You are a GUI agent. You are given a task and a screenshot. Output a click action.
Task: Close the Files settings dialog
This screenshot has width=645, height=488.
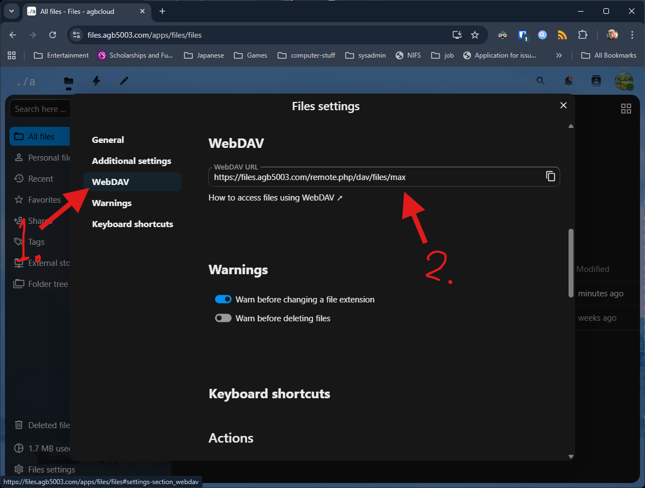(x=564, y=105)
